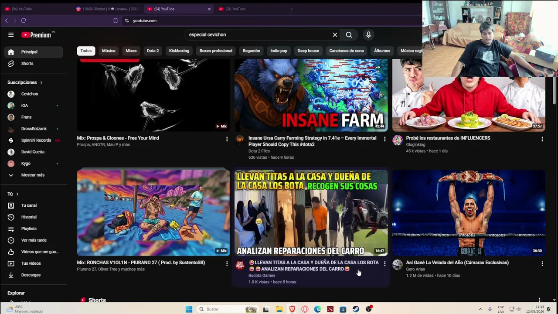
Task: Play the LLEVAN TITAS A LA CASA thumbnail
Action: click(x=311, y=213)
